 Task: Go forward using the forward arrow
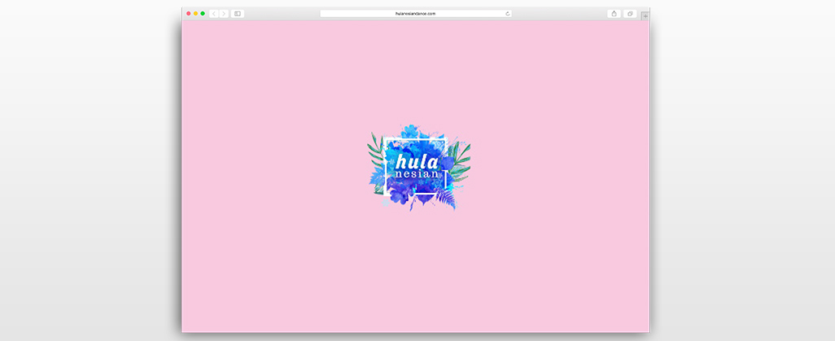coord(224,14)
